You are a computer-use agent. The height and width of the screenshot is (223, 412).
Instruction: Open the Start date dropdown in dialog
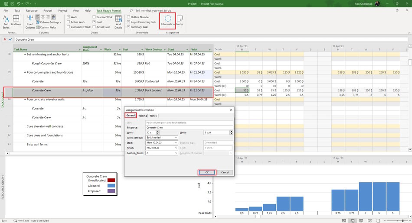[176, 143]
